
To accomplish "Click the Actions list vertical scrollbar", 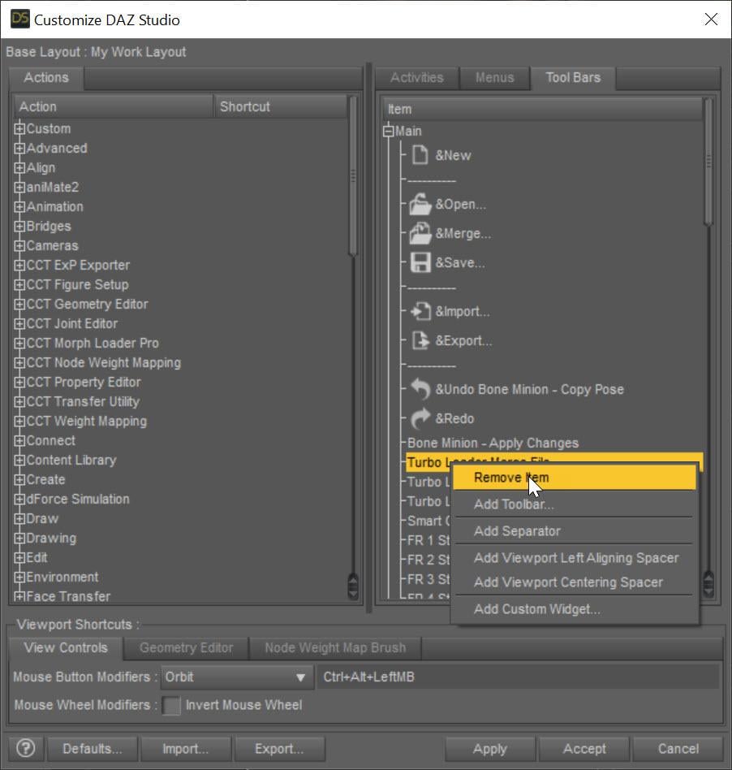I will point(353,177).
